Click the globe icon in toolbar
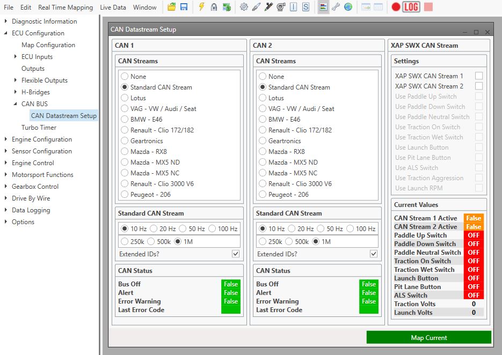502x355 pixels. pyautogui.click(x=348, y=7)
